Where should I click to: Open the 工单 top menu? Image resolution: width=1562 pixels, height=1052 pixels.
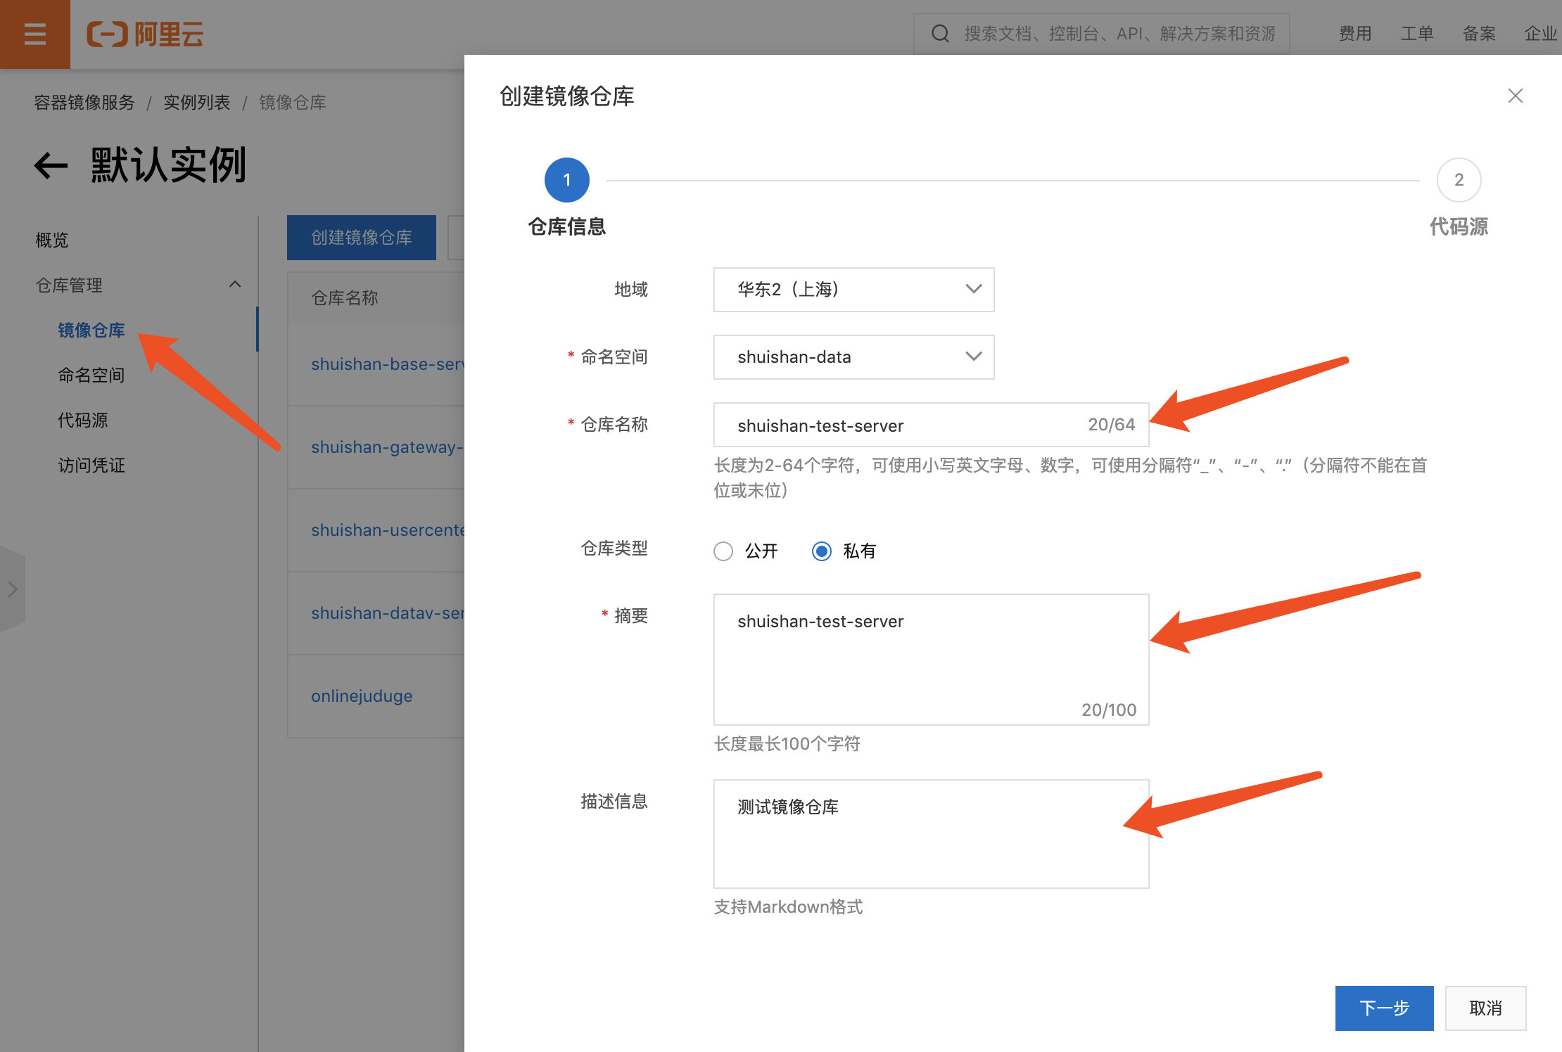tap(1417, 34)
